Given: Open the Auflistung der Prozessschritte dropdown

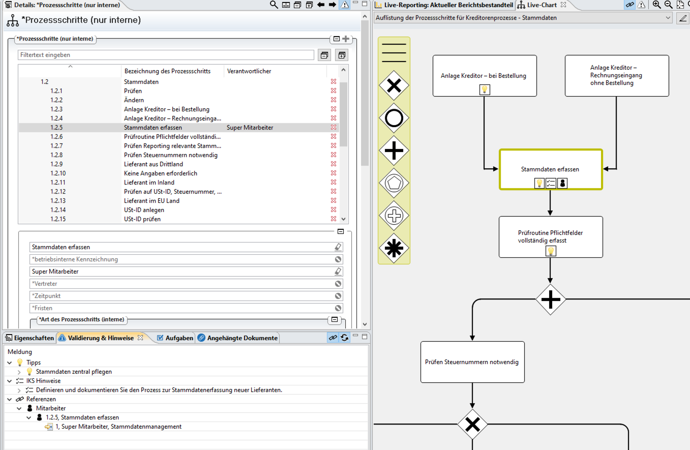Looking at the screenshot, I should [x=668, y=18].
